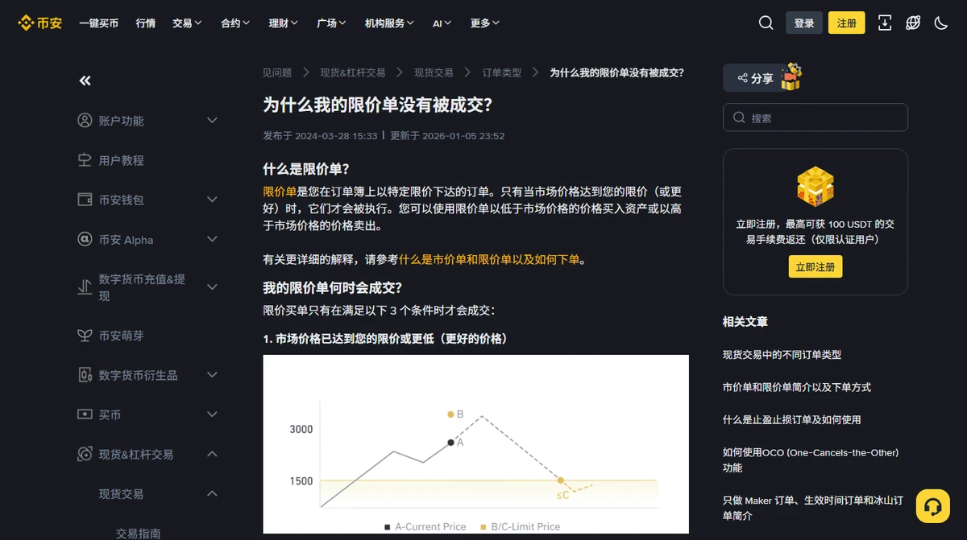Expand 币安钱包 sidebar chevron
The image size is (967, 540).
pyautogui.click(x=213, y=200)
